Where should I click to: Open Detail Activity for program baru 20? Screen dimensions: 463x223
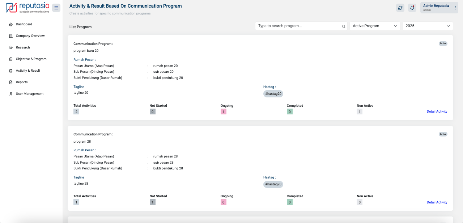click(437, 111)
